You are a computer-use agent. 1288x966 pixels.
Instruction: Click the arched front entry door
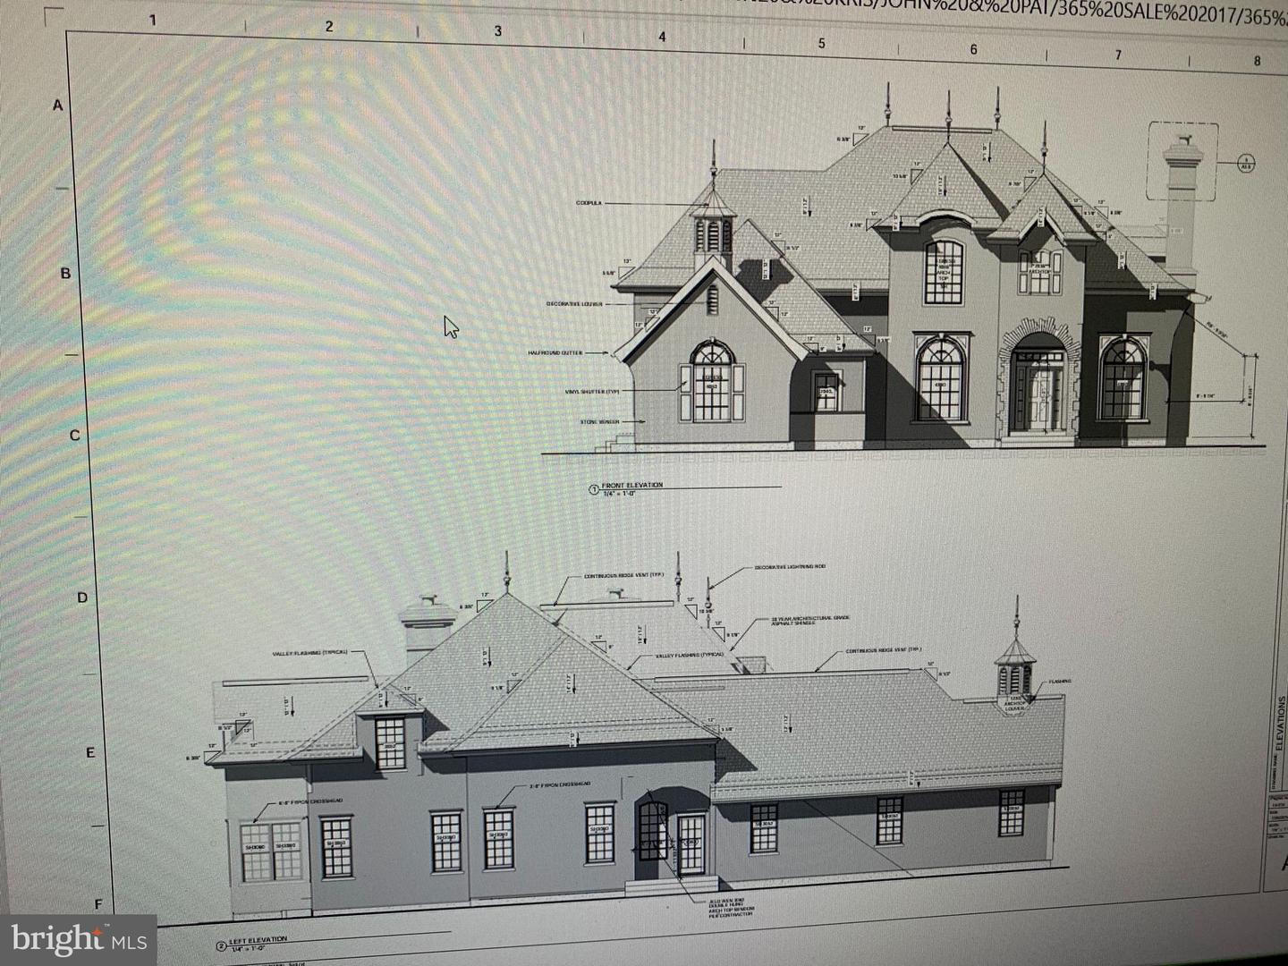click(x=1038, y=394)
